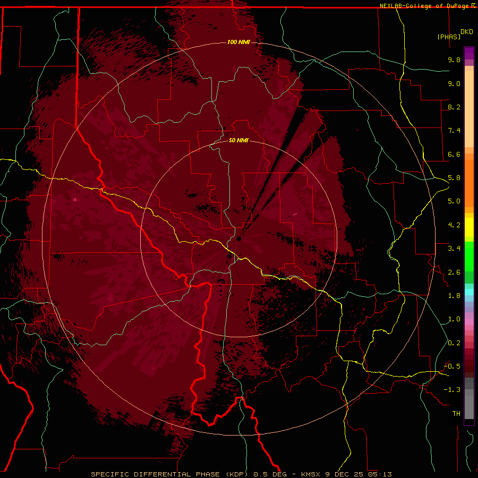Viewport: 478px width, 478px height.
Task: Click the "50 NMI" range ring label
Action: pyautogui.click(x=238, y=140)
